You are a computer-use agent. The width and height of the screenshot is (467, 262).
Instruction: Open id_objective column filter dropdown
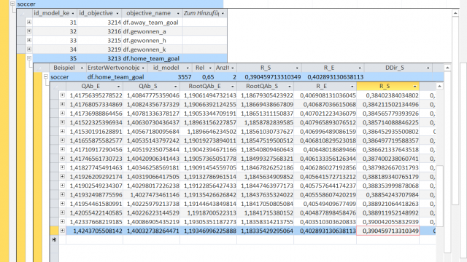[117, 13]
